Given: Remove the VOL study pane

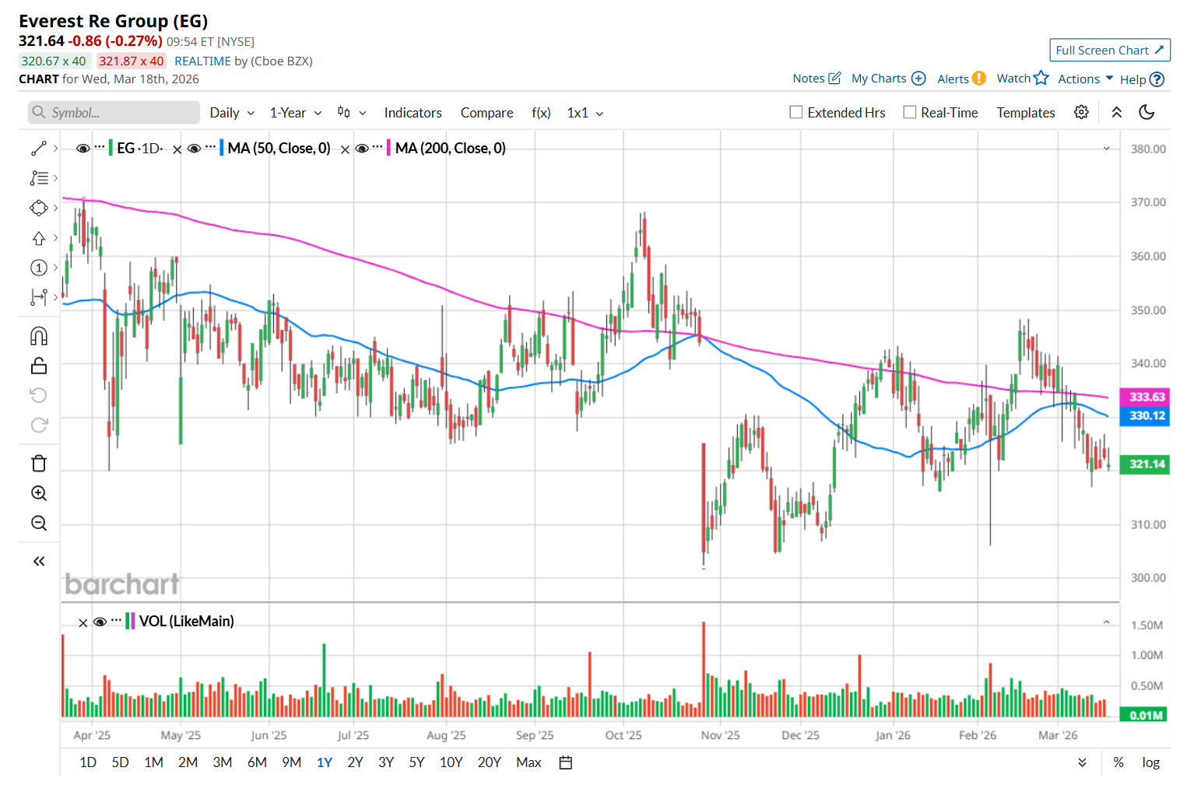Looking at the screenshot, I should 83,622.
